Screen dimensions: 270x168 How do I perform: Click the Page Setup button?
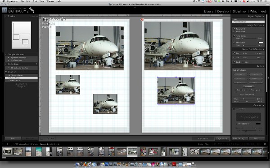coord(222,138)
